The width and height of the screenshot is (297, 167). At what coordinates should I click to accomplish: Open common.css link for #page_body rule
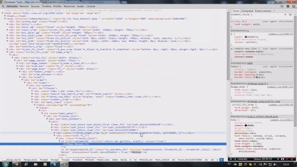point(280,87)
